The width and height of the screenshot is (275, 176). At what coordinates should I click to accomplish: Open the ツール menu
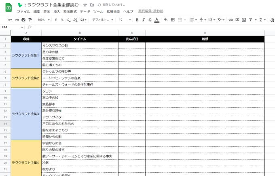tap(98, 12)
